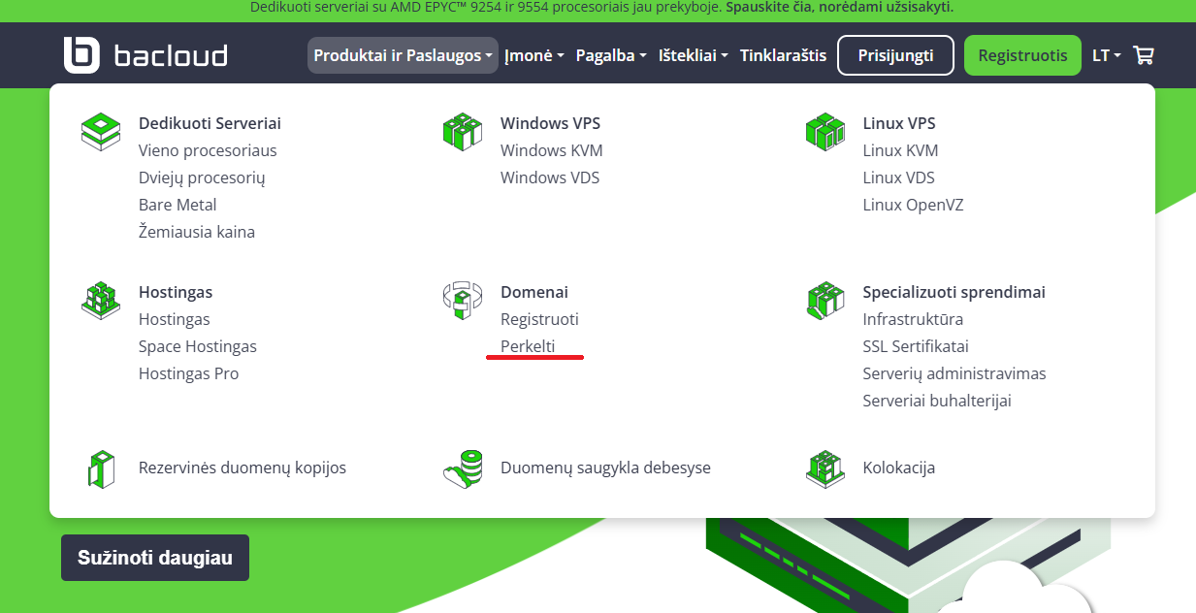This screenshot has width=1196, height=613.
Task: Select the Bare Metal menu entry
Action: (178, 205)
